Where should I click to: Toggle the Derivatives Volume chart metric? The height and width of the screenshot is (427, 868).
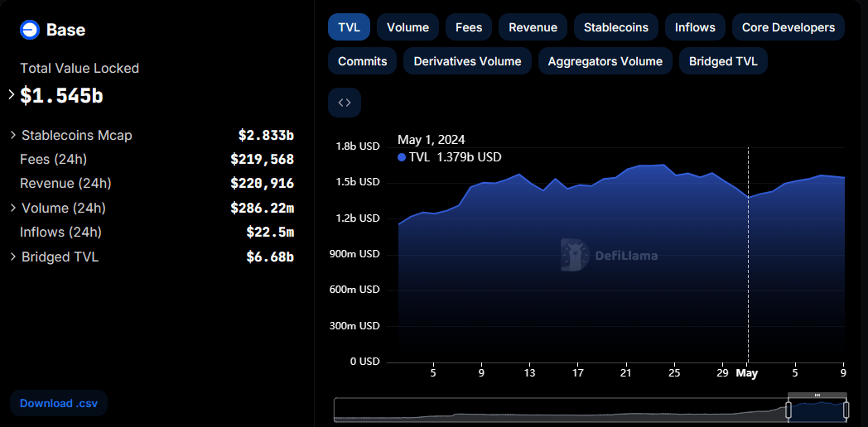[x=467, y=61]
